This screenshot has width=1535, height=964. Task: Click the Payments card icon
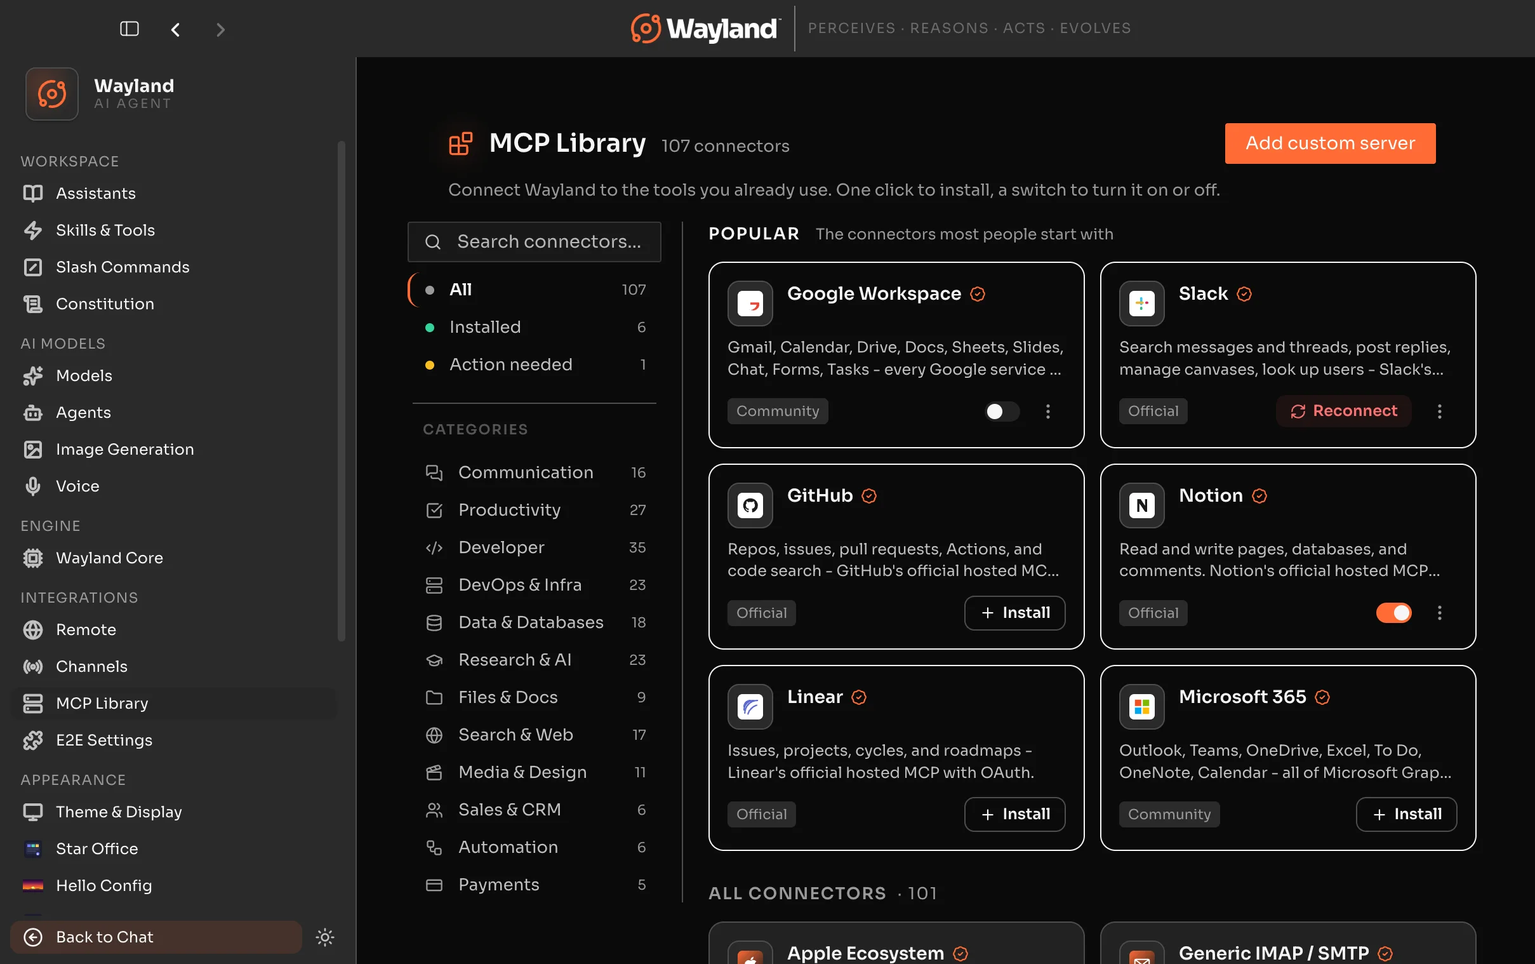[434, 885]
